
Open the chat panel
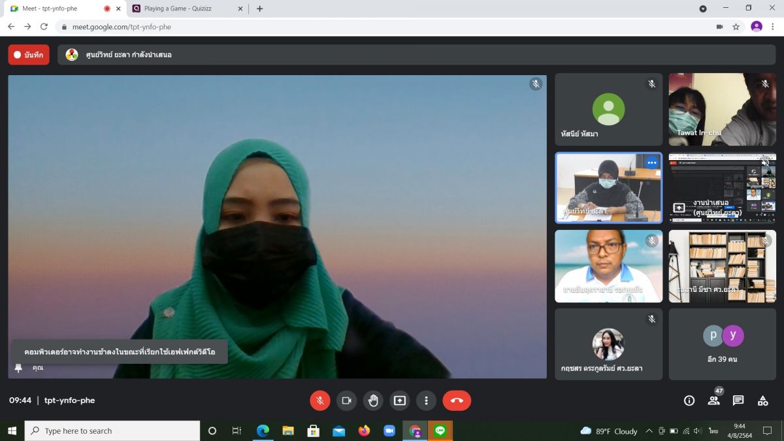pyautogui.click(x=738, y=400)
